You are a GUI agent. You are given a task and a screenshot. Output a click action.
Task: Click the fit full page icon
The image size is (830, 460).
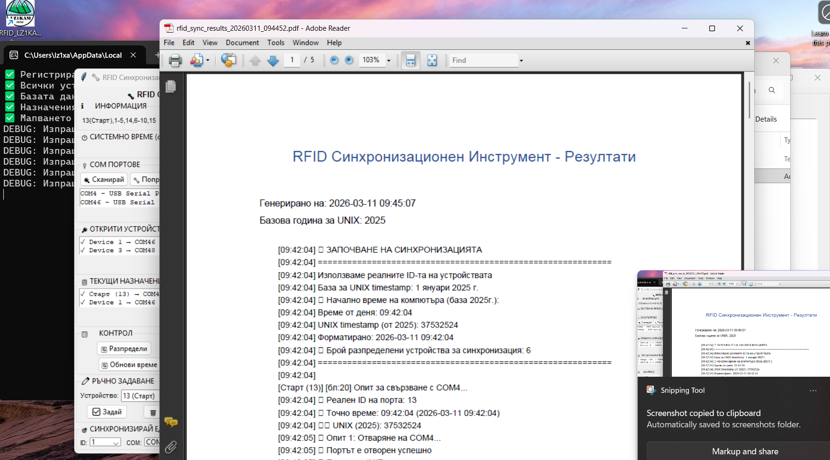[x=432, y=61]
